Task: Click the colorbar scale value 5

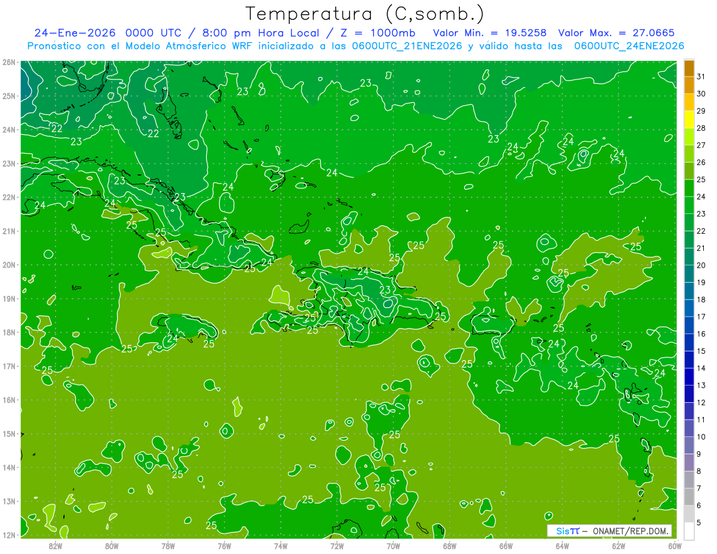Action: (x=698, y=523)
